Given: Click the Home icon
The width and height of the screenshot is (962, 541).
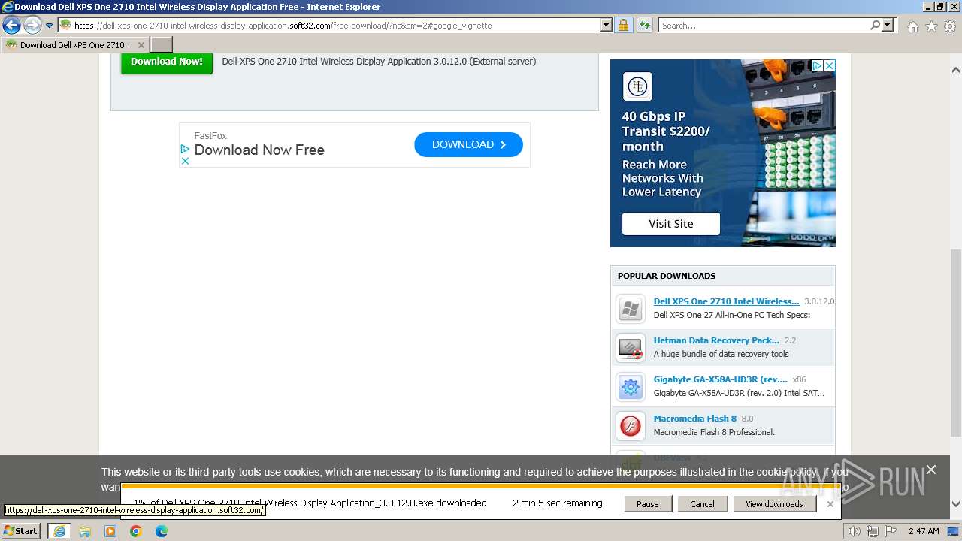Looking at the screenshot, I should [912, 26].
